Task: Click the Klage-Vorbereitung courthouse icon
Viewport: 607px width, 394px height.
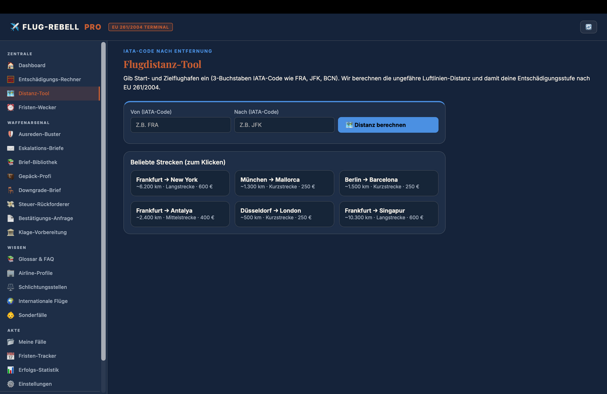Action: point(11,232)
